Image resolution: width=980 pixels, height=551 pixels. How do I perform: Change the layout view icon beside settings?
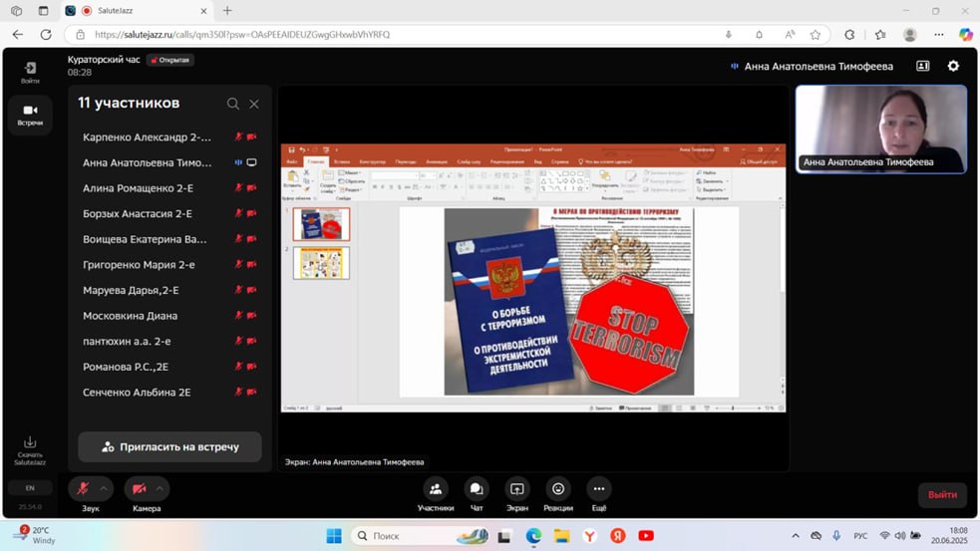coord(922,66)
